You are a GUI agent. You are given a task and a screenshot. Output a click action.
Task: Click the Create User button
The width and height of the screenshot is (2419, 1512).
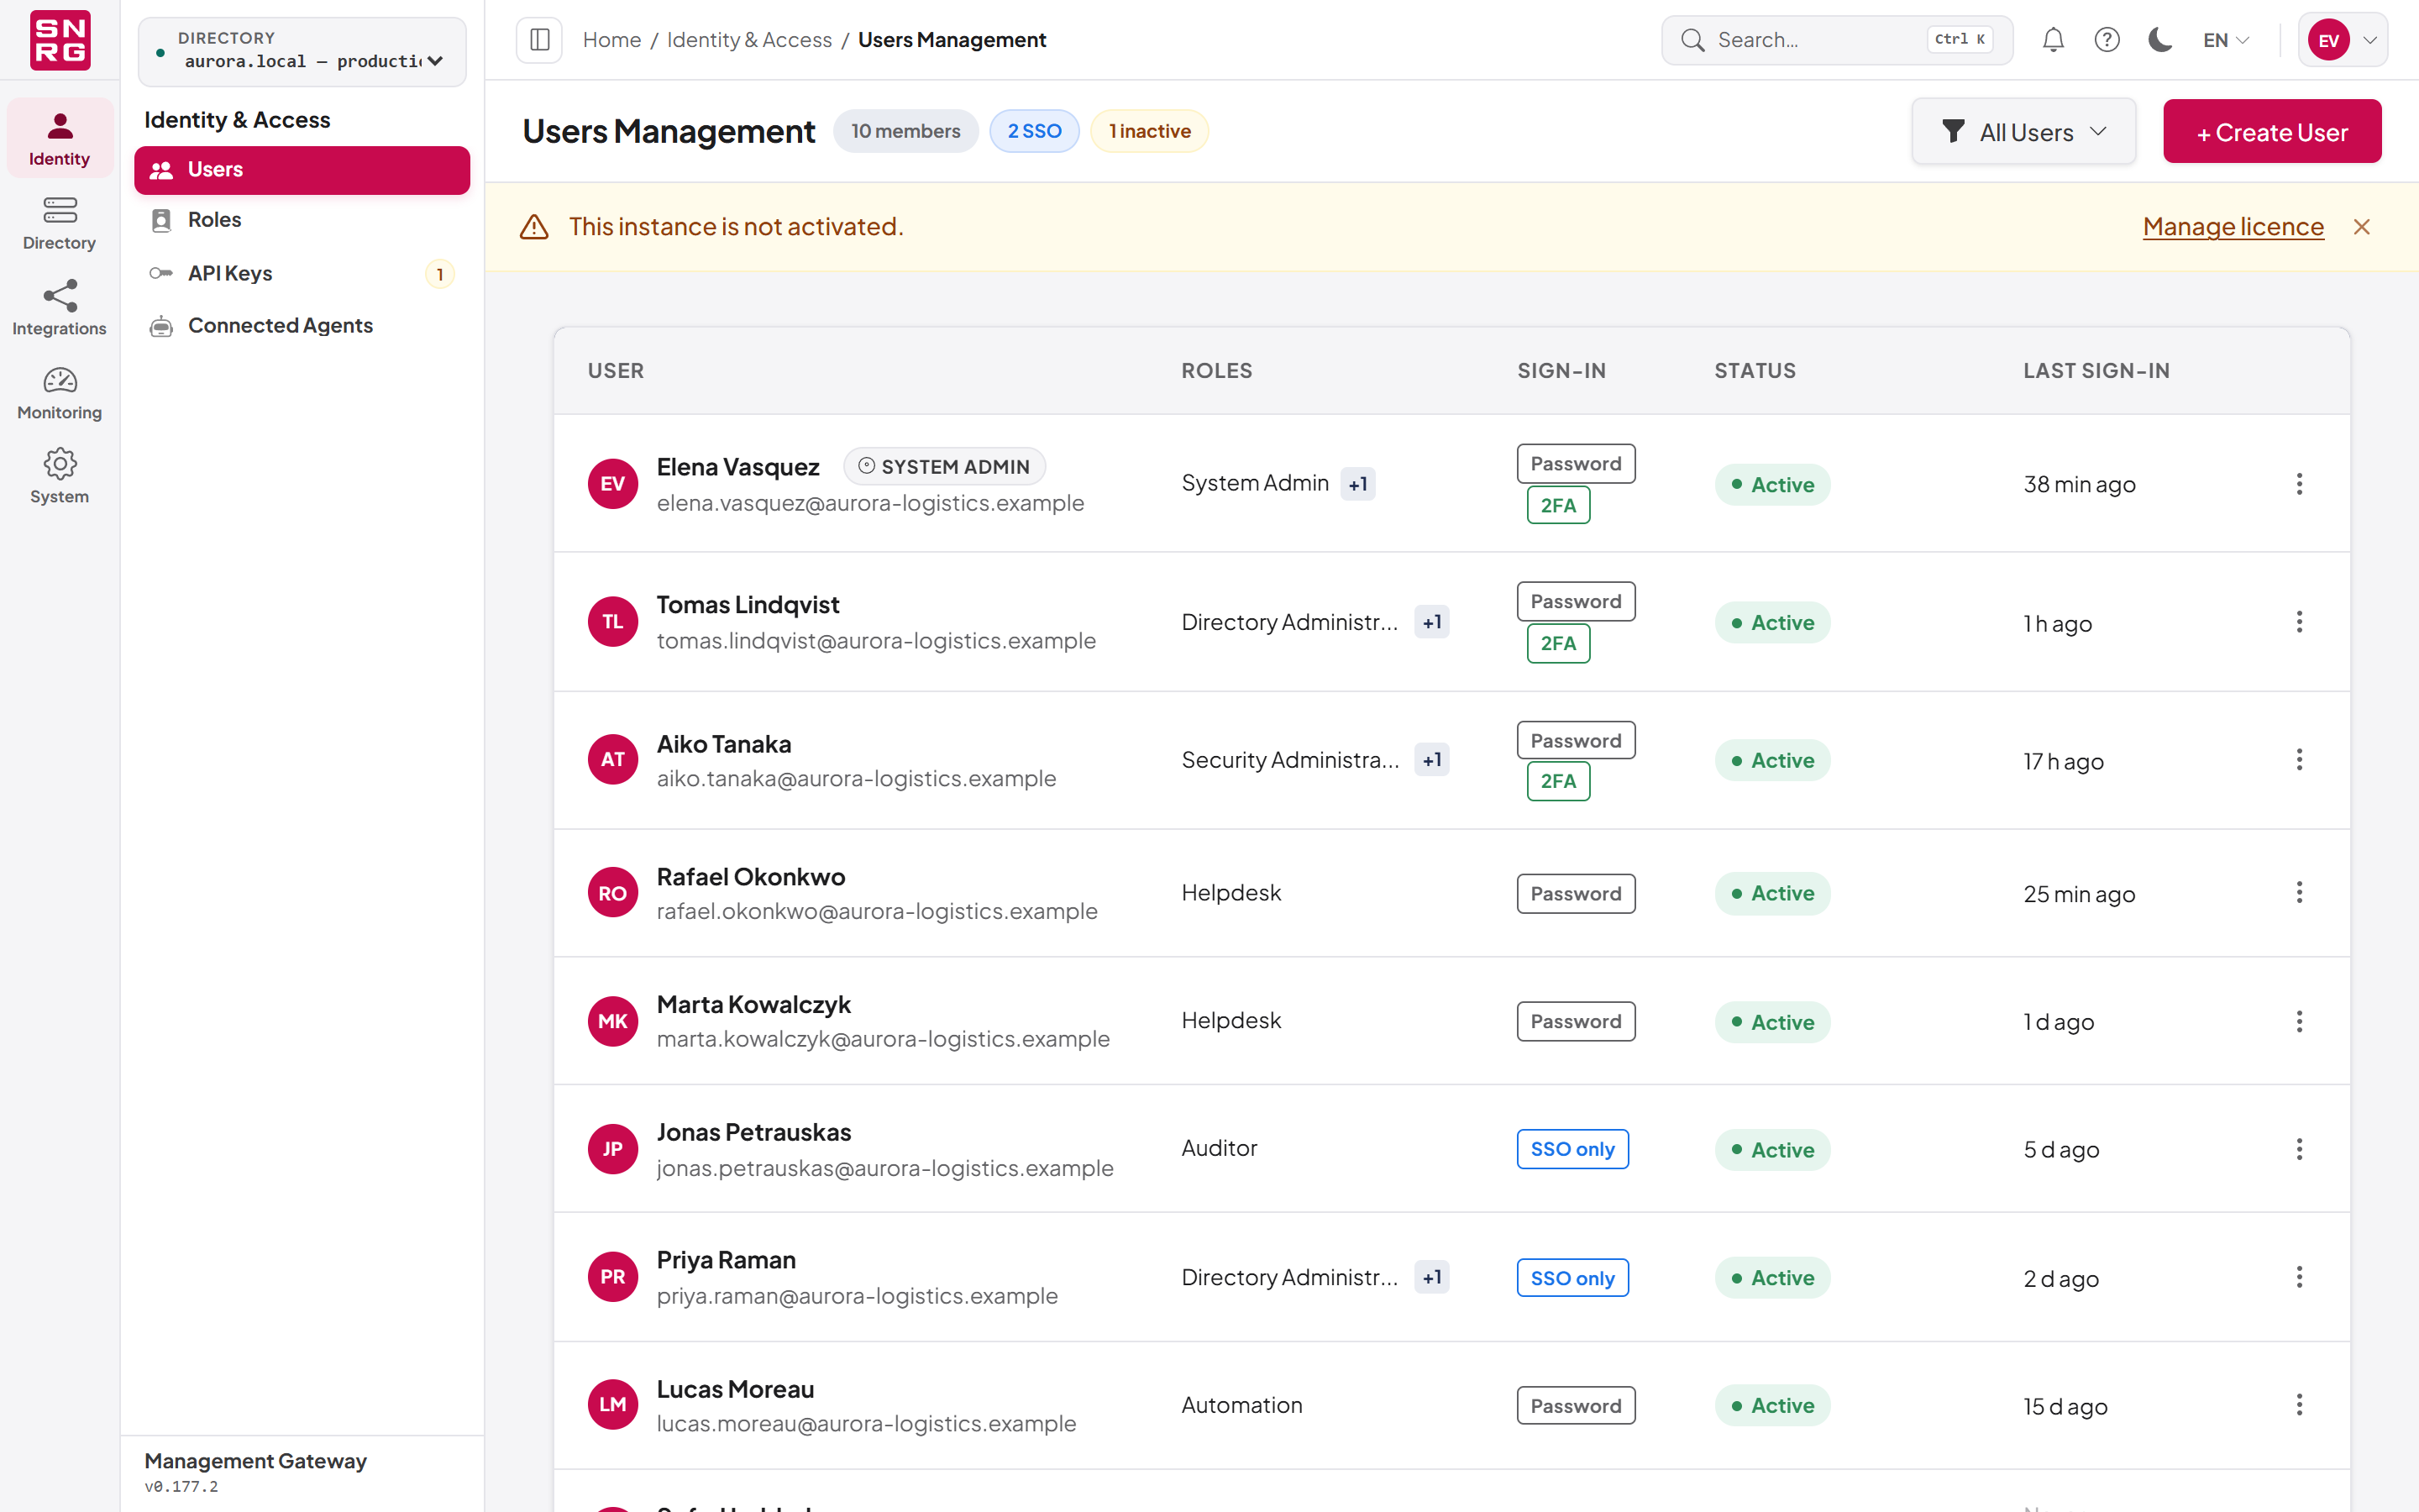point(2272,131)
